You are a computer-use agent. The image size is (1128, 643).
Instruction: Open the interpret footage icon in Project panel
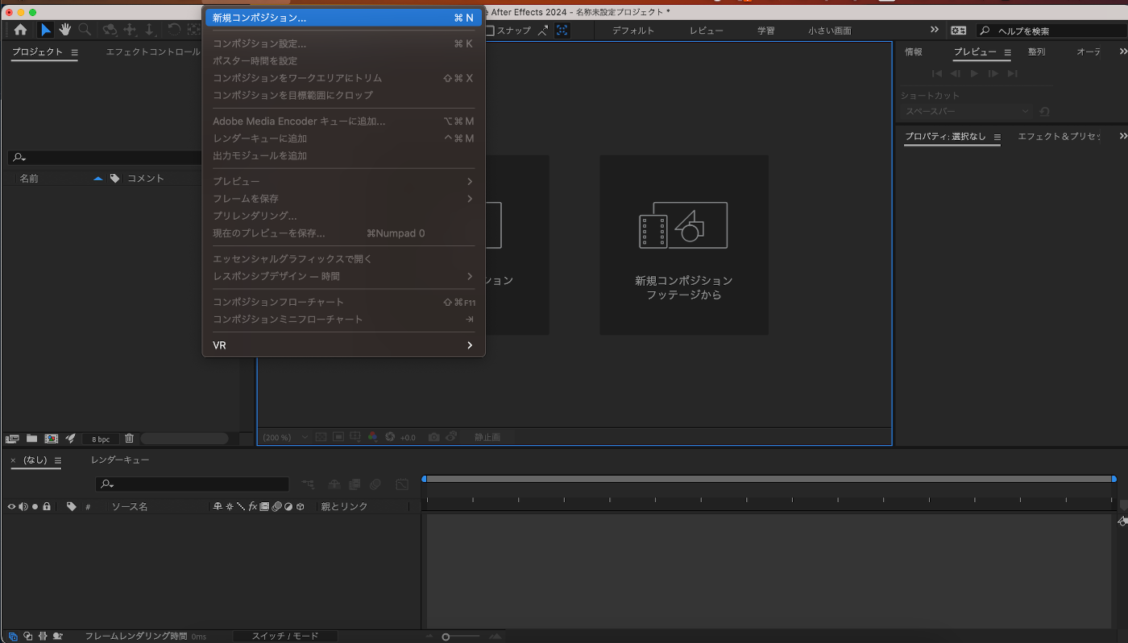click(12, 439)
